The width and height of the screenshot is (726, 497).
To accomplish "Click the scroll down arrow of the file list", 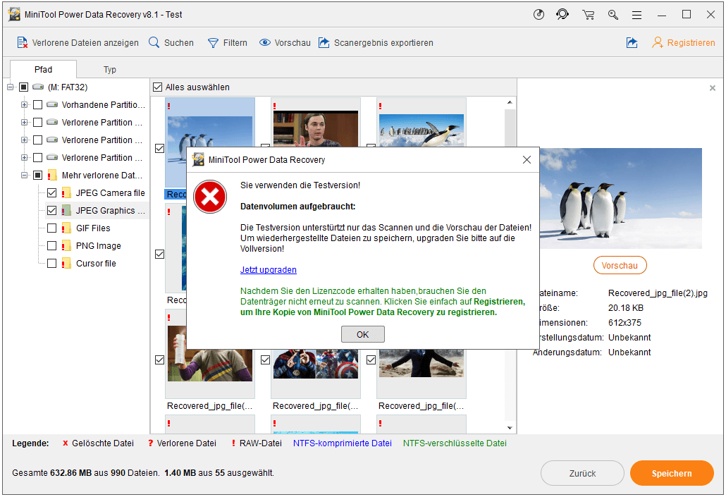I will (510, 428).
